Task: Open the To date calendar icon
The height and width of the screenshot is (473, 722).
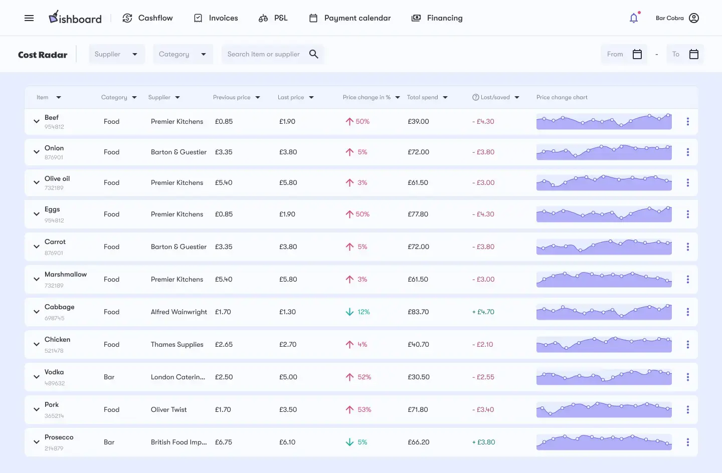Action: coord(694,54)
